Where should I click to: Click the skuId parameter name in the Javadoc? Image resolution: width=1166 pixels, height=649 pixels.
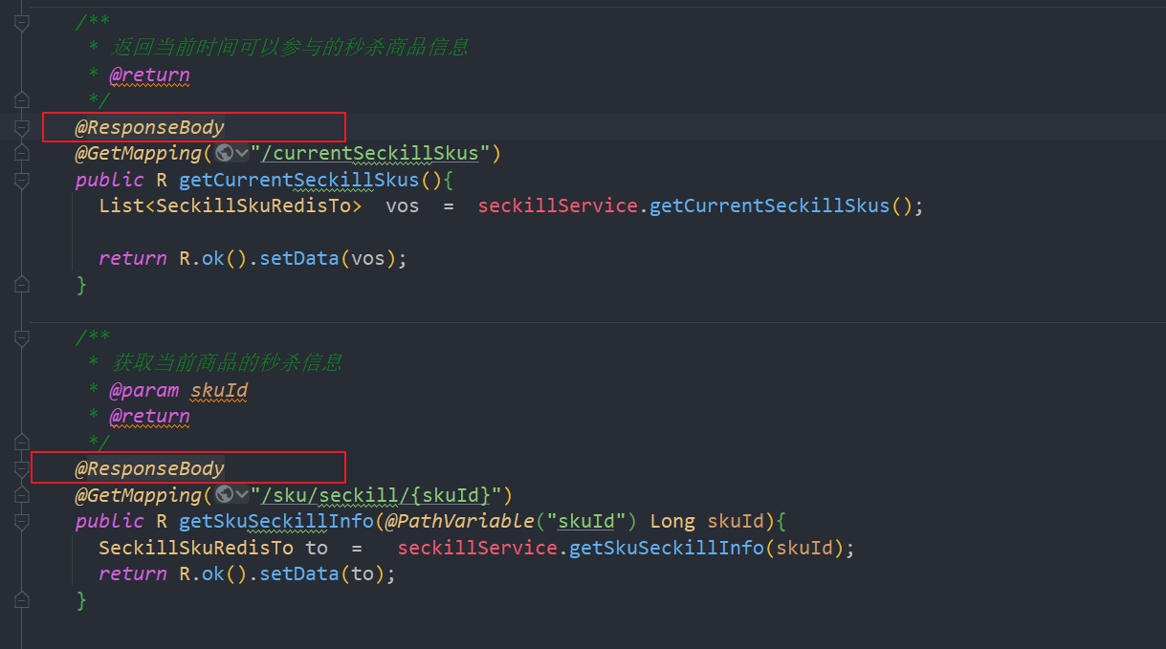point(219,390)
